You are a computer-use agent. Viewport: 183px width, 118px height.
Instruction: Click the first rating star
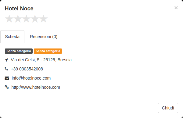pyautogui.click(x=9, y=19)
